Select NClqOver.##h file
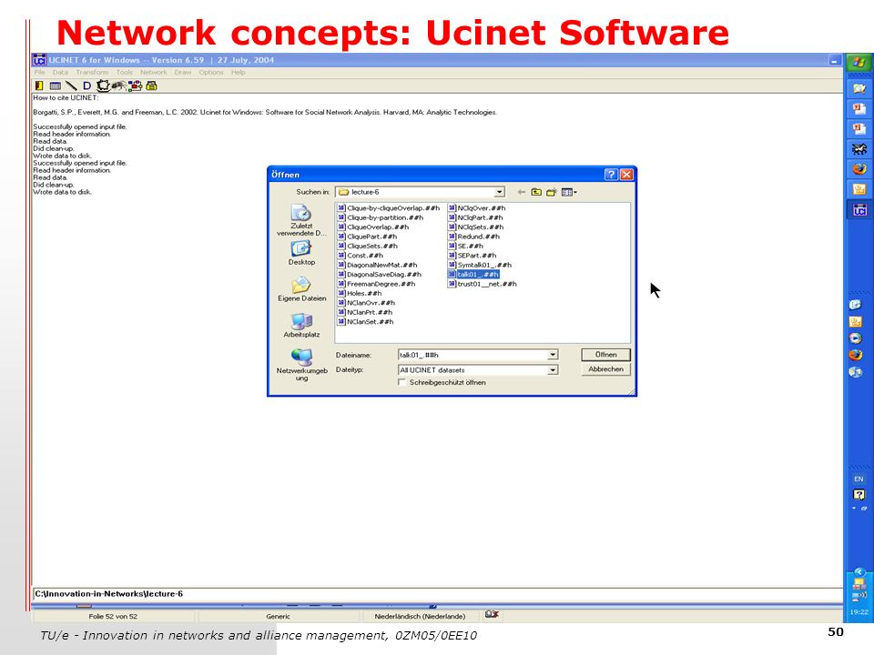Viewport: 874px width, 655px height. pos(476,208)
